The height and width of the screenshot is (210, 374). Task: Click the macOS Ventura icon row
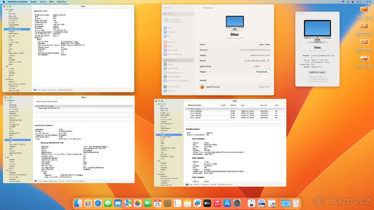pos(206,87)
